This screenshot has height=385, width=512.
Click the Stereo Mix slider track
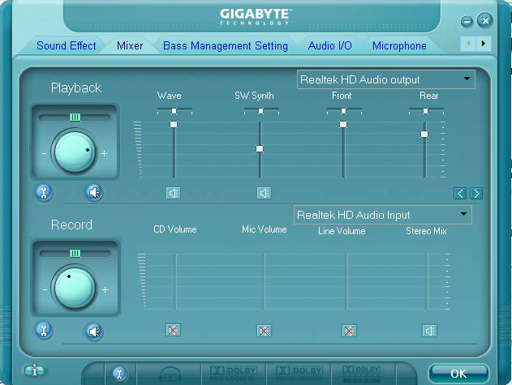coord(428,281)
